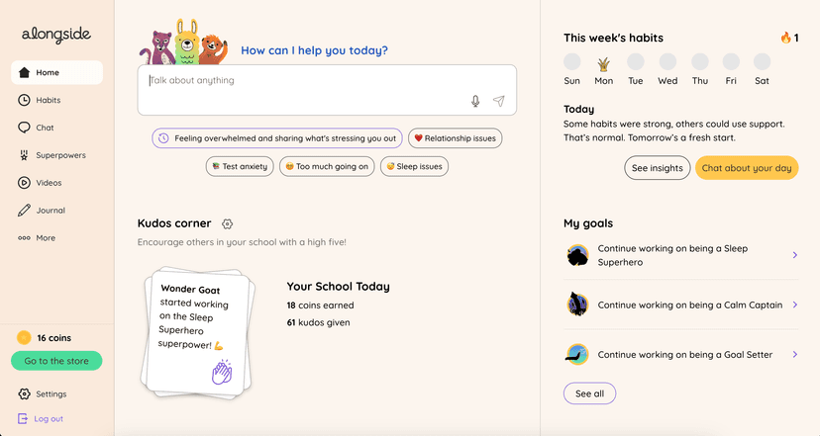Click the Calm Captain goal badge icon
820x436 pixels.
[577, 305]
